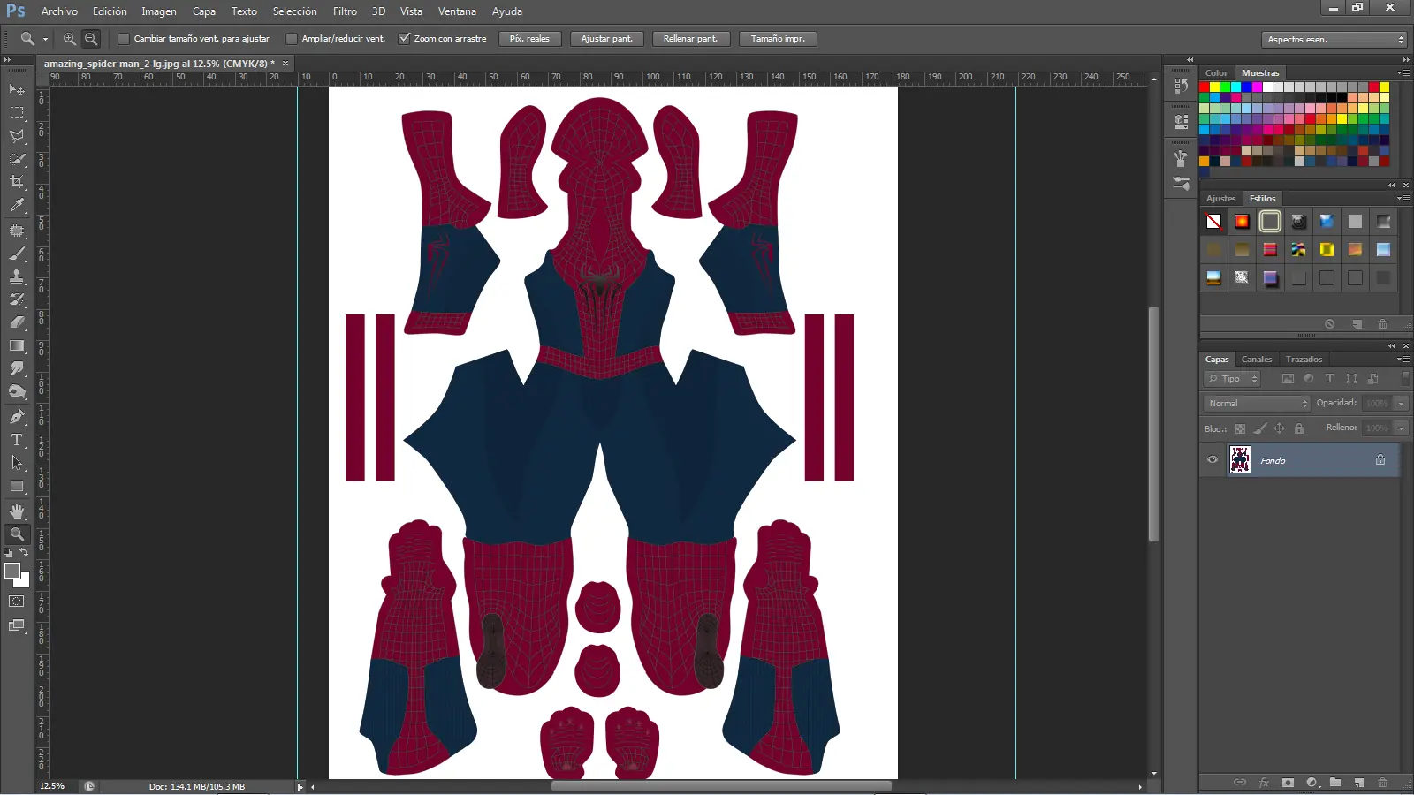Select the History Brush tool
The height and width of the screenshot is (795, 1414).
(x=17, y=299)
